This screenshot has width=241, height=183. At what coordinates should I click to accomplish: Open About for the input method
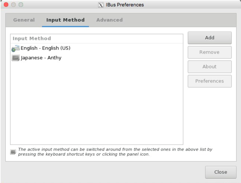click(210, 67)
